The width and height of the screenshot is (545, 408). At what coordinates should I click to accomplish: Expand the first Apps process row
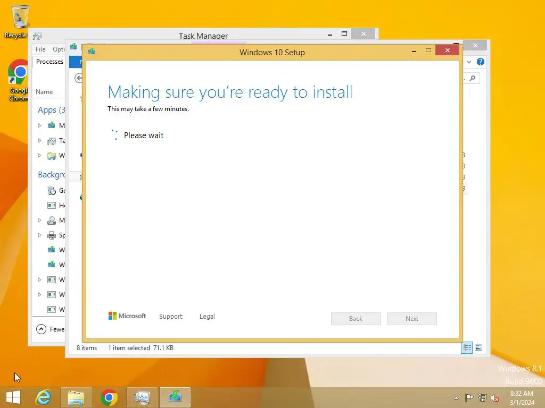pos(39,125)
